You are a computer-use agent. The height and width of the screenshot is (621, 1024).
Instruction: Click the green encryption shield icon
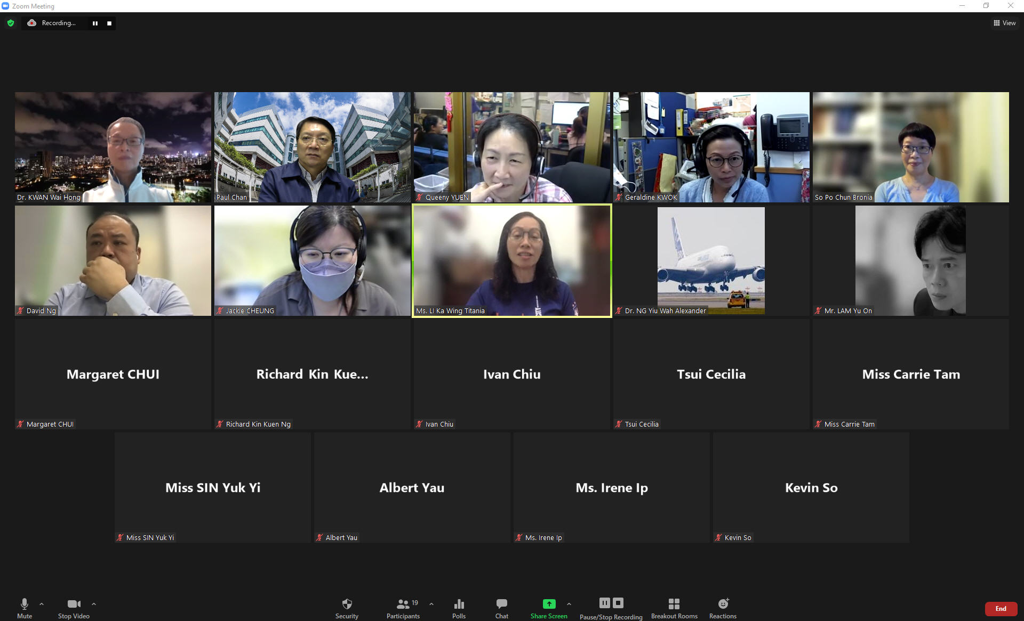(11, 23)
